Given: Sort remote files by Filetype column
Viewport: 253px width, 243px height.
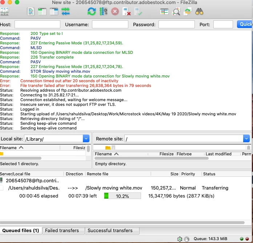Looking at the screenshot, I should click(x=190, y=154).
